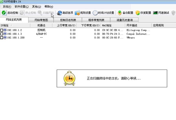Sort by 应用规则 column header
Viewport: 176px width, 120px height.
[x=164, y=25]
